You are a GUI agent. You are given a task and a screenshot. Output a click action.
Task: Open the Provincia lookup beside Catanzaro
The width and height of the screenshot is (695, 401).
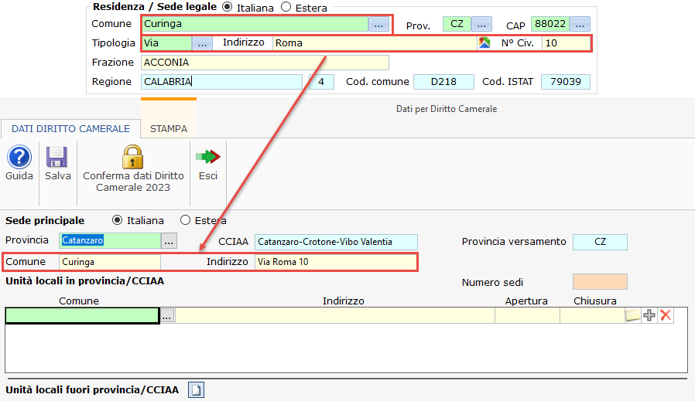169,241
